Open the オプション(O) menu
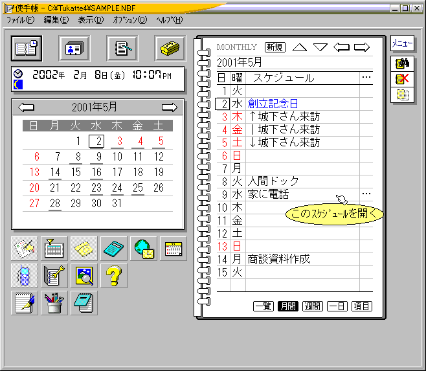The width and height of the screenshot is (426, 371). click(130, 20)
